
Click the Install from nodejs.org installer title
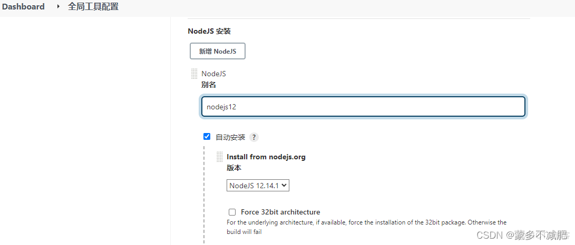pyautogui.click(x=266, y=157)
